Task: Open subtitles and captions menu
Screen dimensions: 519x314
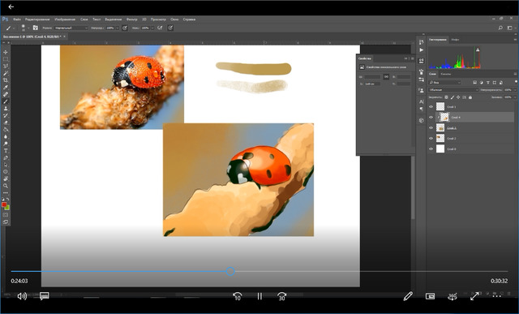Action: [45, 296]
